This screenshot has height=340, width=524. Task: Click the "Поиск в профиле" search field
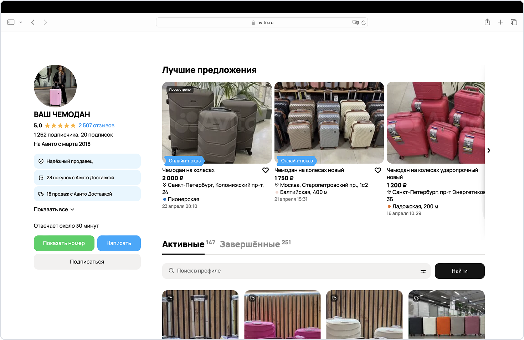coord(292,271)
